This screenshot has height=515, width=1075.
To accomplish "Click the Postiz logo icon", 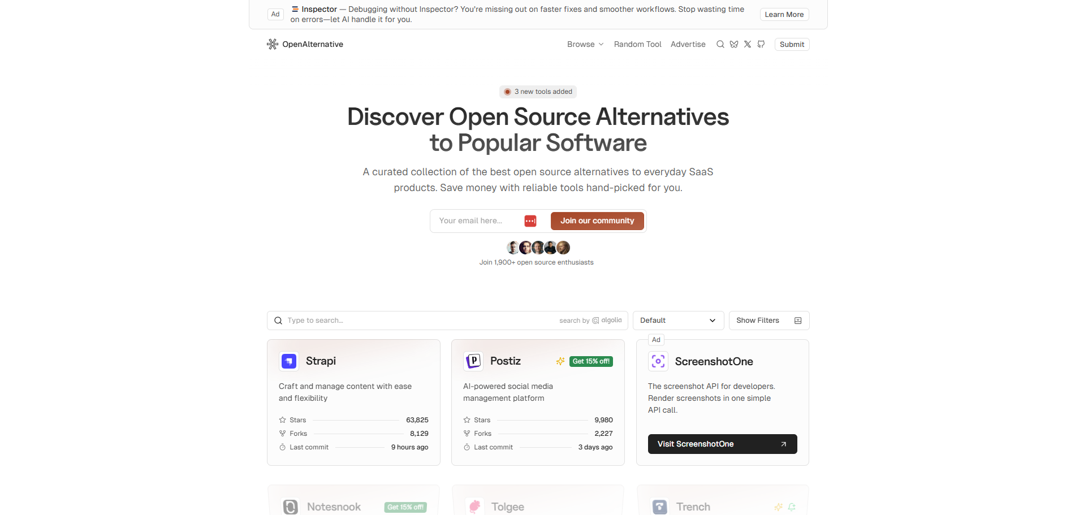I will (473, 361).
